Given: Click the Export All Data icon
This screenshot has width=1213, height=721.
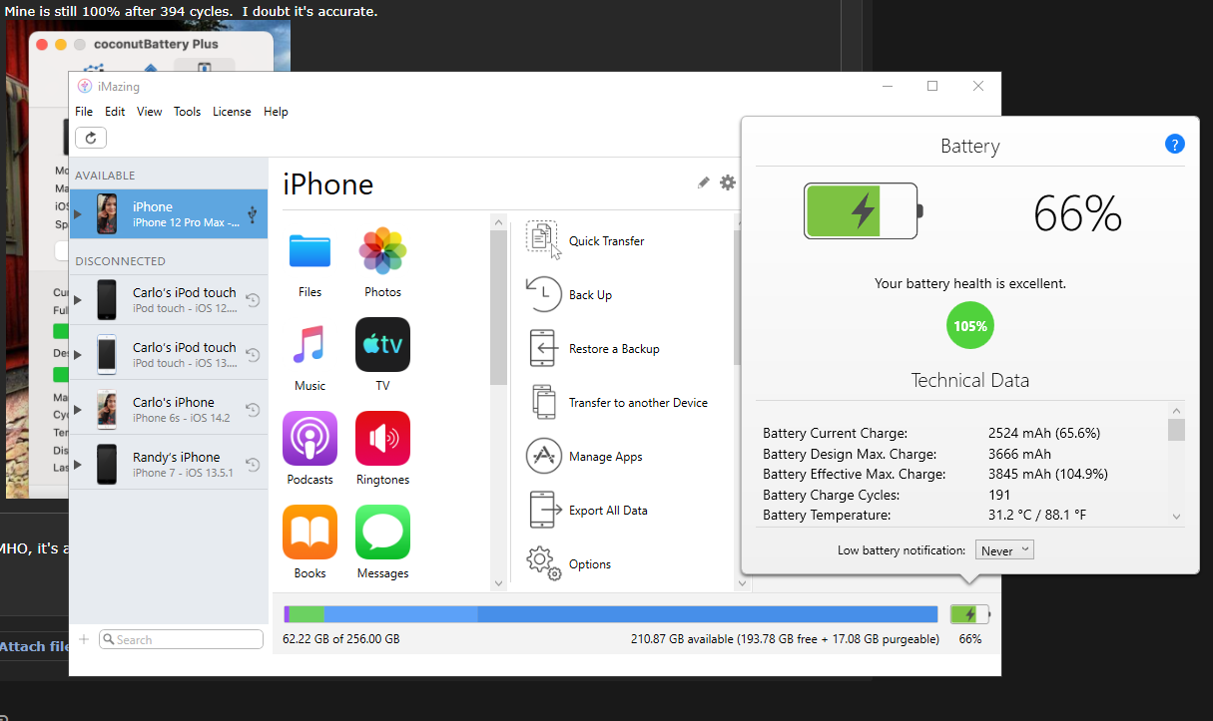Looking at the screenshot, I should tap(543, 510).
